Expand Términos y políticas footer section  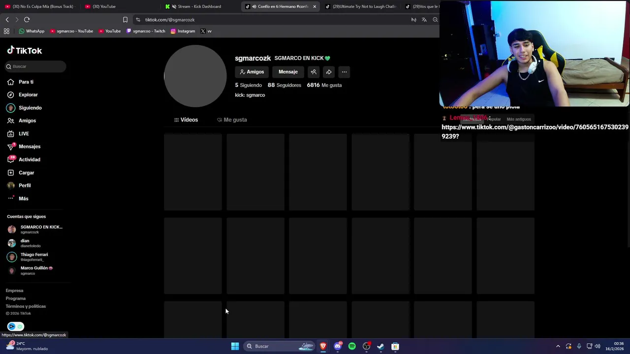pos(26,306)
